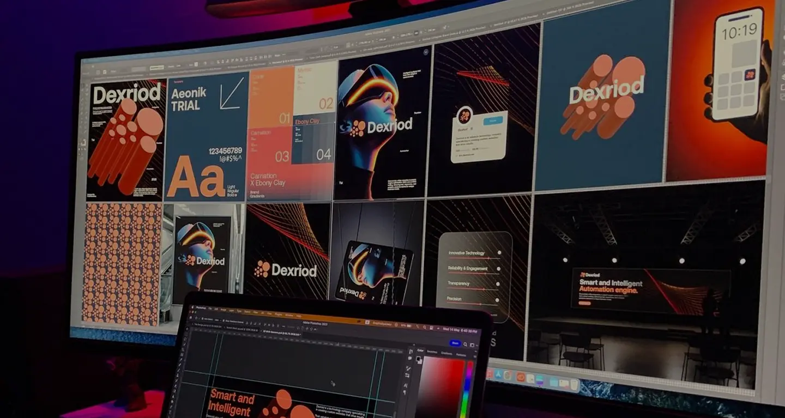The height and width of the screenshot is (418, 785).
Task: Open the workspace switcher next to search
Action: (473, 345)
